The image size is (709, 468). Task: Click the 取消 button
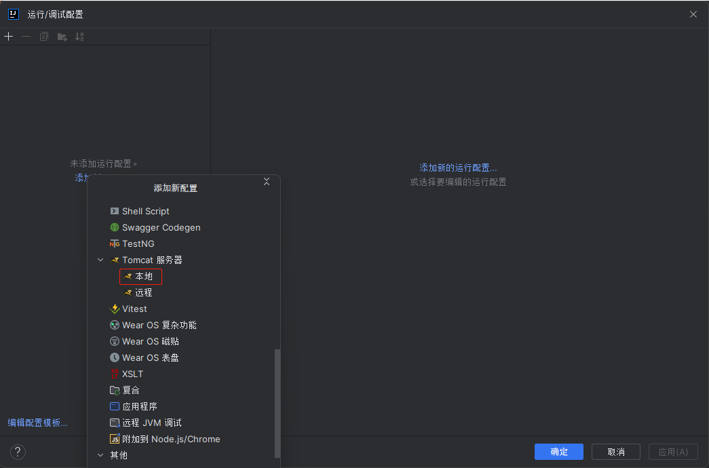(616, 452)
